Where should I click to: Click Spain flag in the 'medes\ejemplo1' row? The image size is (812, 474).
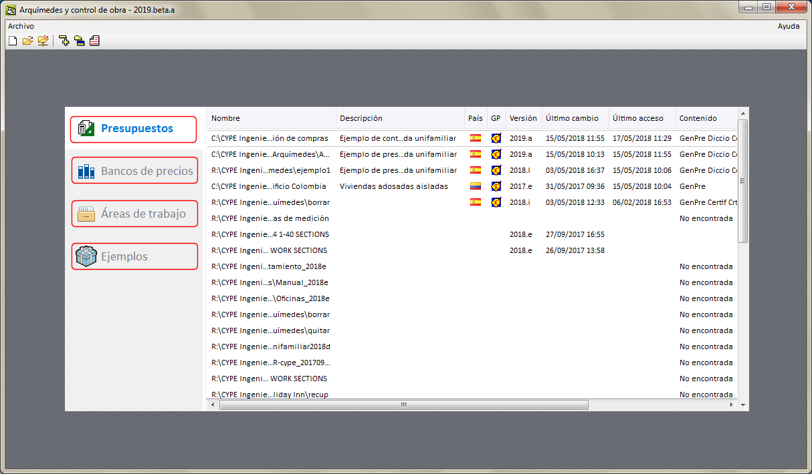(x=476, y=170)
